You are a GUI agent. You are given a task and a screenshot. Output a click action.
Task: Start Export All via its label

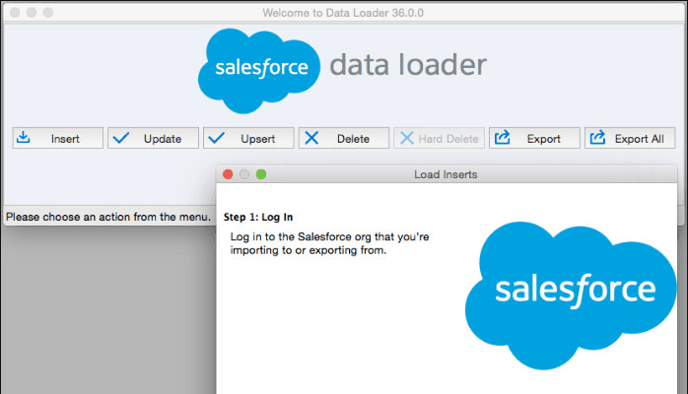click(639, 139)
